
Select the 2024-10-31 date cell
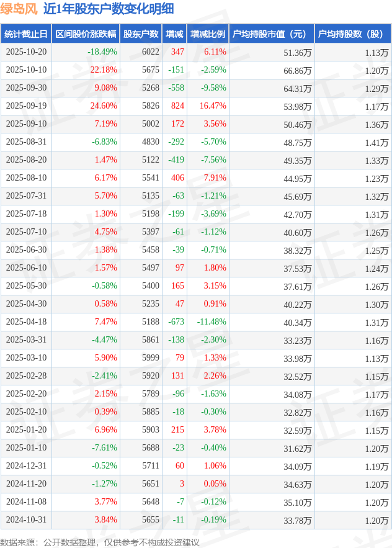tap(26, 520)
